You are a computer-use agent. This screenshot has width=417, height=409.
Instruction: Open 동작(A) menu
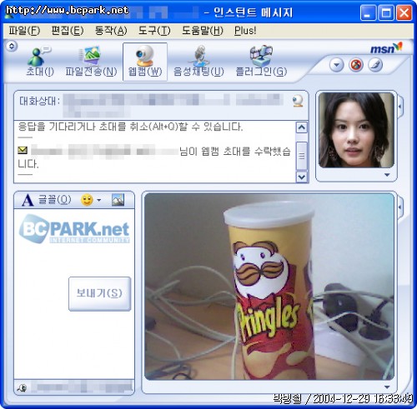[111, 30]
